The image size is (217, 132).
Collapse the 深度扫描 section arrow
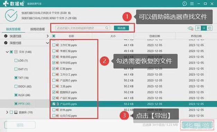point(47,43)
